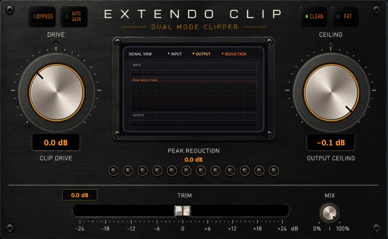Click the EXTENDO CLIP title

[193, 14]
